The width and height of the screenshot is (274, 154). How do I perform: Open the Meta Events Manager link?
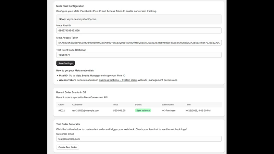click(x=88, y=76)
